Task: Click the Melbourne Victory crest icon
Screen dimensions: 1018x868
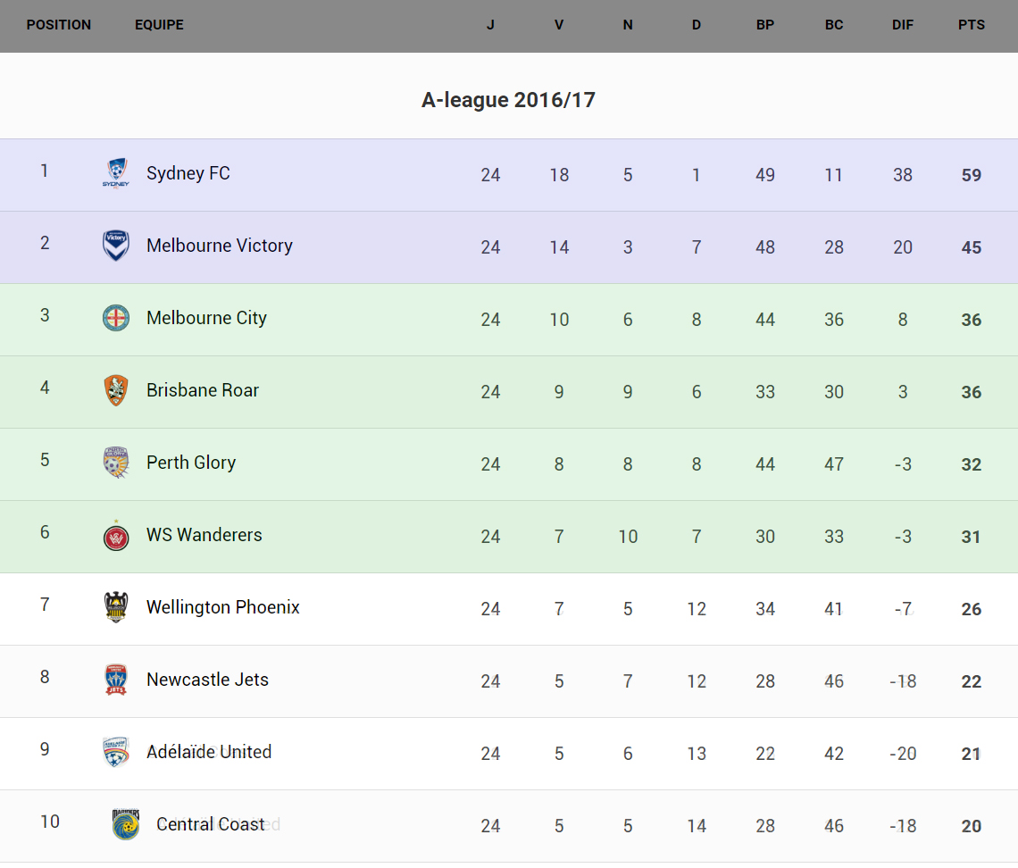Action: pos(116,246)
